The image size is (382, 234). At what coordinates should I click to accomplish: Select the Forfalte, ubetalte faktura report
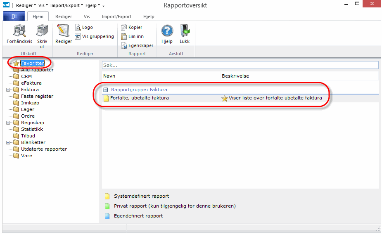tap(139, 98)
